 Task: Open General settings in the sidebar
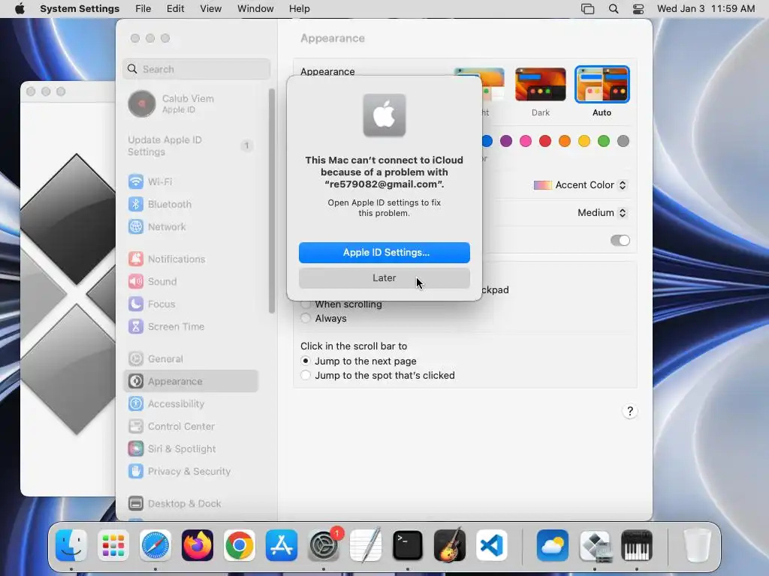pyautogui.click(x=191, y=359)
